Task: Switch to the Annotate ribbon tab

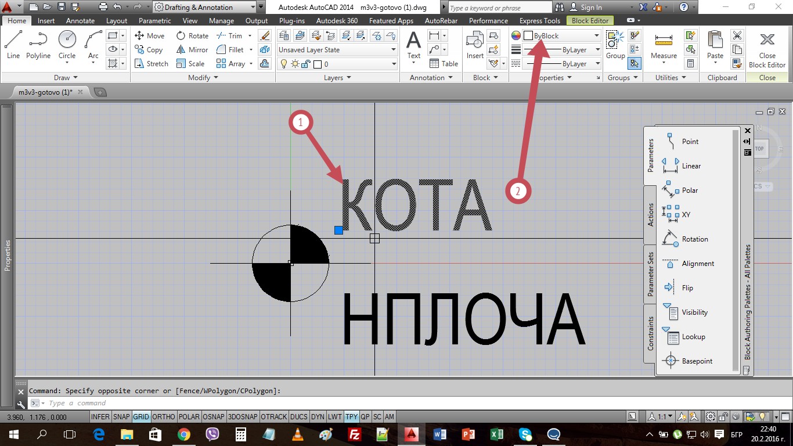Action: 80,21
